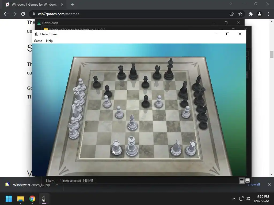Go back in Chrome
Screen dimensions: 274x205
(6, 14)
